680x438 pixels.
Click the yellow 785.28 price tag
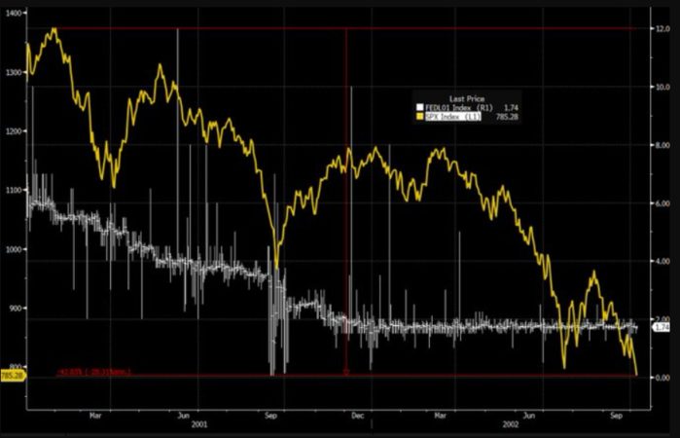pos(13,374)
